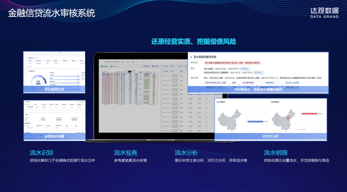Click the 流水分析 feature heading
Image resolution: width=347 pixels, height=192 pixels.
186,153
